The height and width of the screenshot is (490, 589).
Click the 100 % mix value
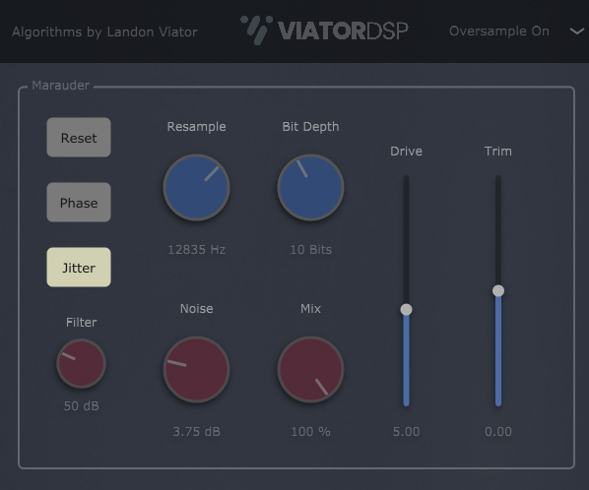tap(310, 432)
